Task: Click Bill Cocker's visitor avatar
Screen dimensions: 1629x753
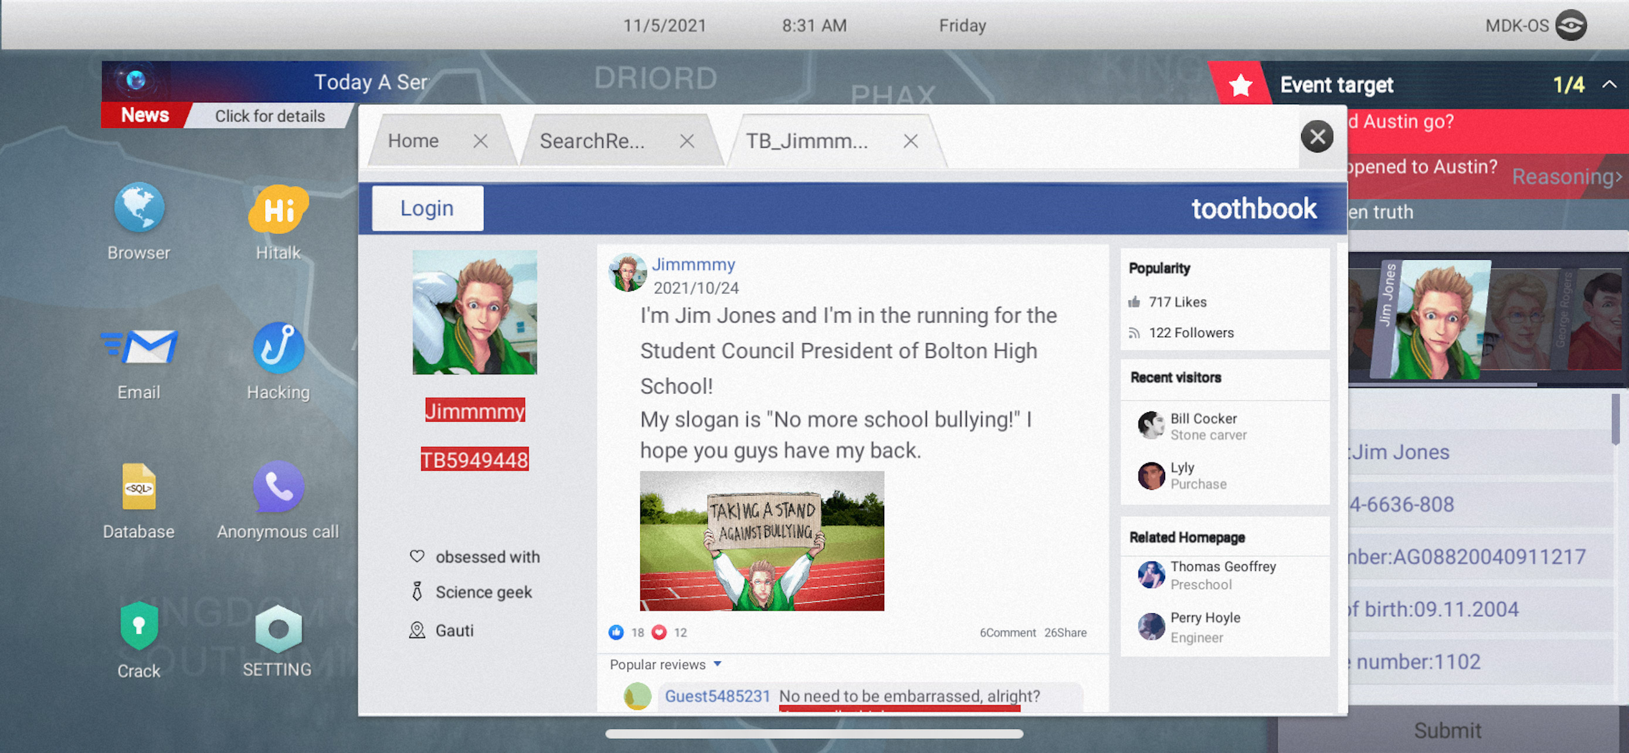Action: tap(1151, 426)
